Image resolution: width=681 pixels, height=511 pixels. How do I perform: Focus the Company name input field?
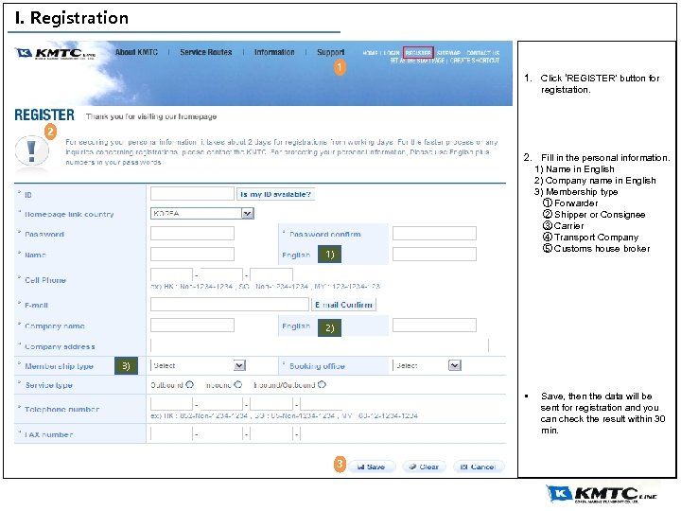click(192, 325)
